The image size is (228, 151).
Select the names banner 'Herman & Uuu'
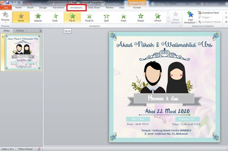(165, 99)
